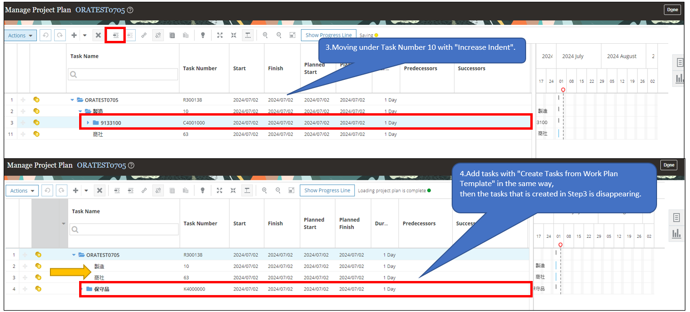Screen dimensions: 690x312
Task: Click Delete X icon in lower plan window
Action: [x=99, y=190]
